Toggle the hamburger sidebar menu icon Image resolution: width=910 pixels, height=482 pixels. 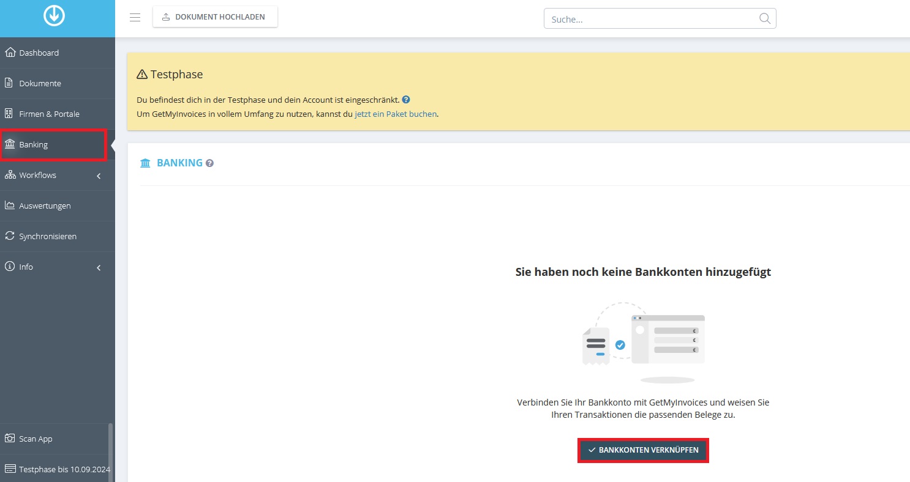click(x=135, y=17)
